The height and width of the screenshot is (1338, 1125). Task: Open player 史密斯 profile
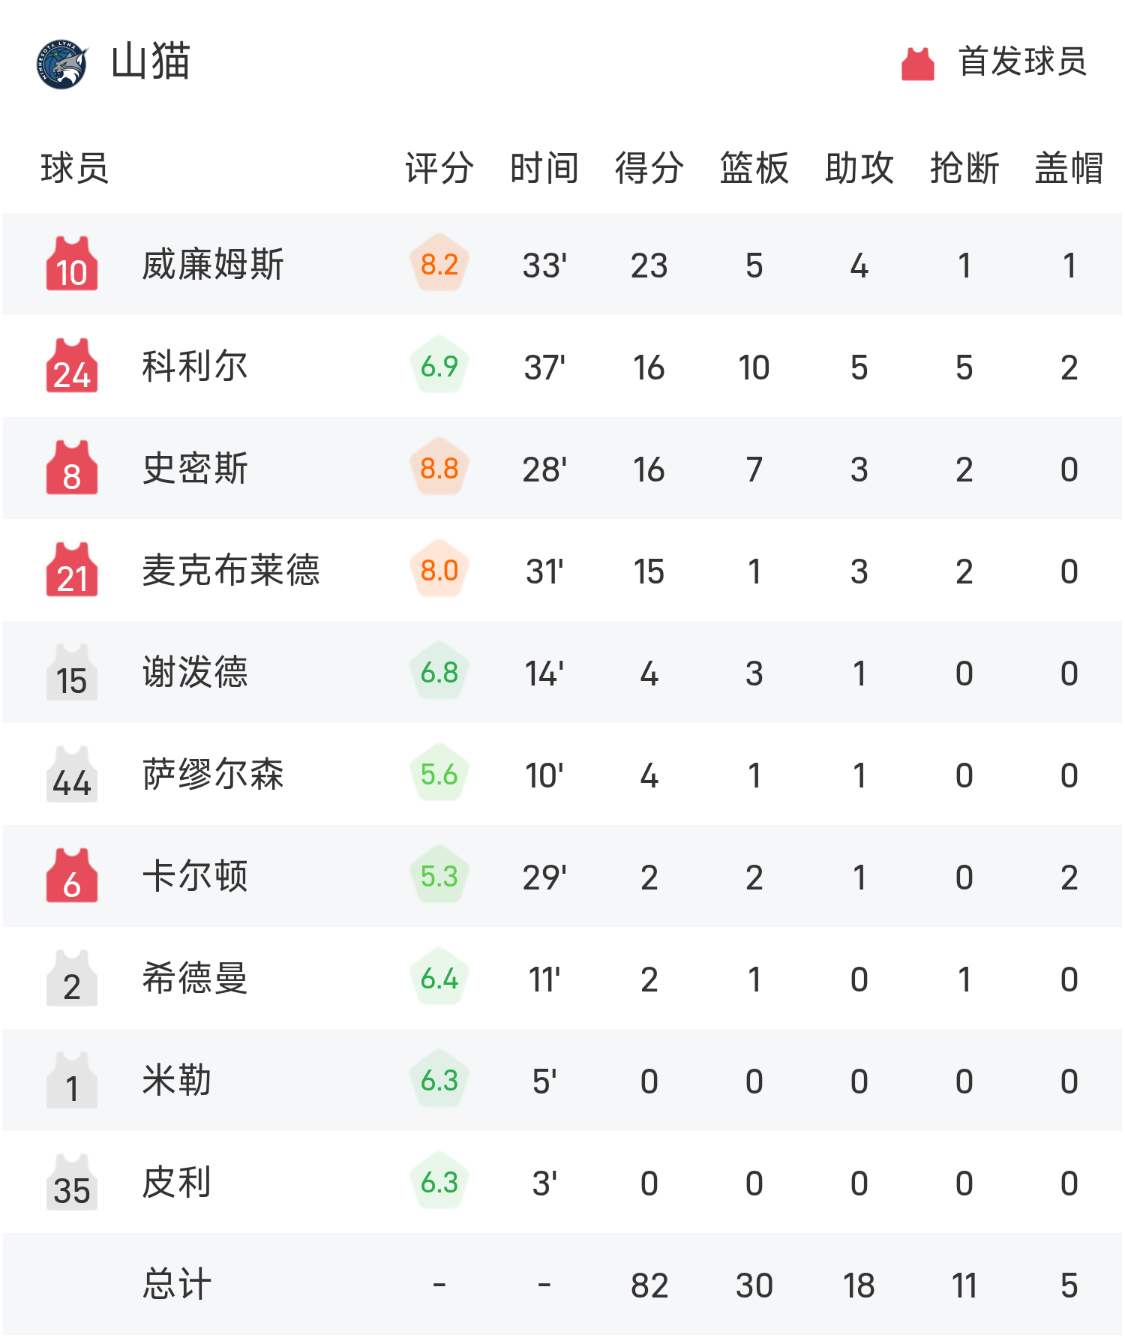tap(195, 469)
